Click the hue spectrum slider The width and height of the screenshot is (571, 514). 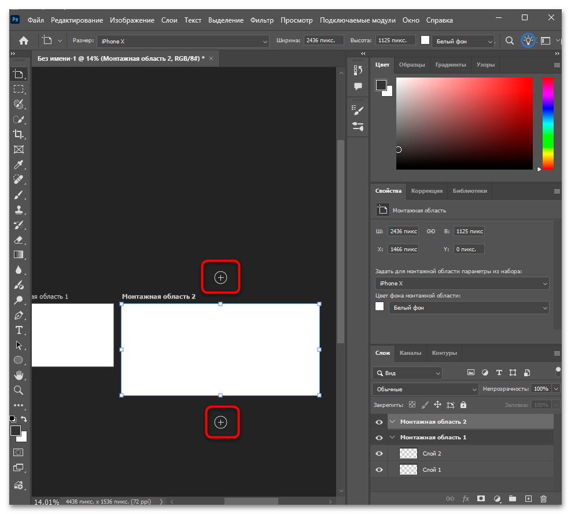(x=547, y=123)
